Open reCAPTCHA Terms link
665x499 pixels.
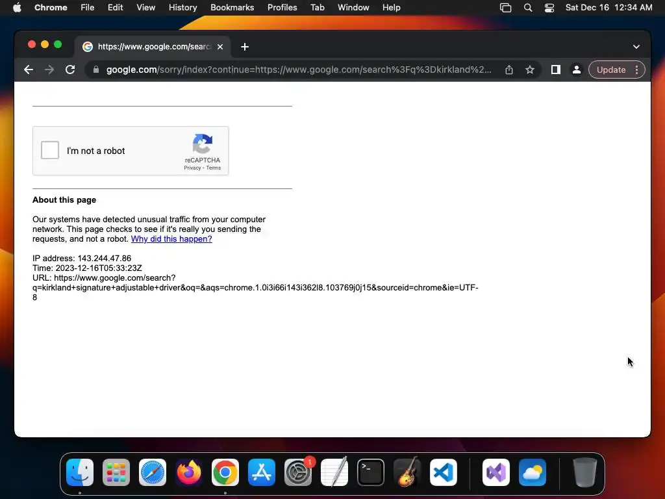tap(213, 168)
